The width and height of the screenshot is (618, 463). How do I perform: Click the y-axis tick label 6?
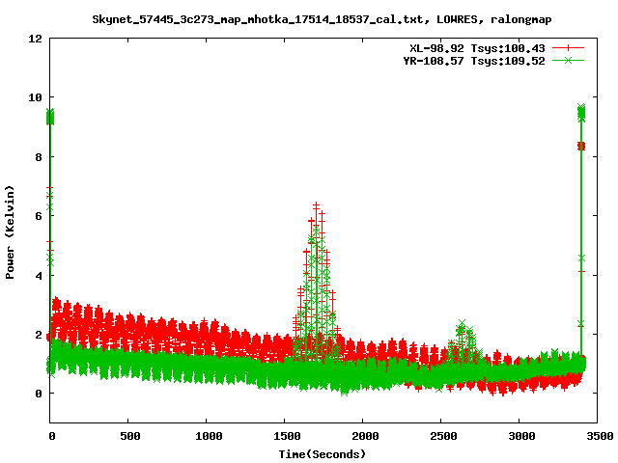[x=39, y=216]
